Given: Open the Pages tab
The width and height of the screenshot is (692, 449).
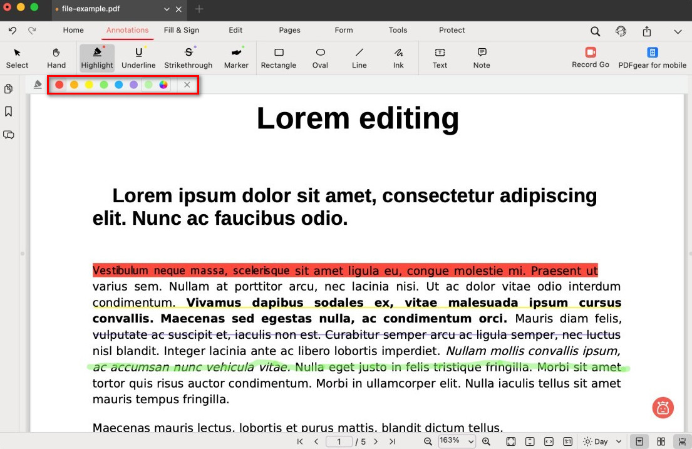Looking at the screenshot, I should [x=289, y=30].
